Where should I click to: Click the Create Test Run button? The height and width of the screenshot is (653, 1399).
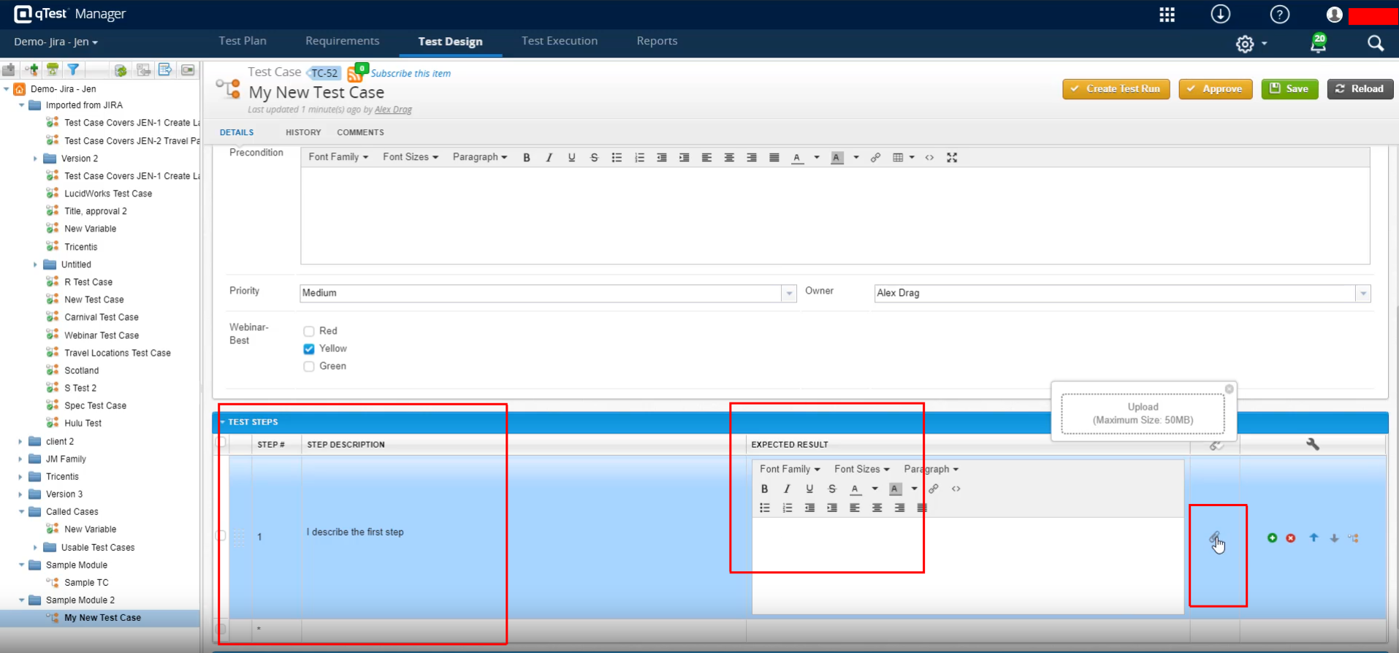coord(1116,89)
